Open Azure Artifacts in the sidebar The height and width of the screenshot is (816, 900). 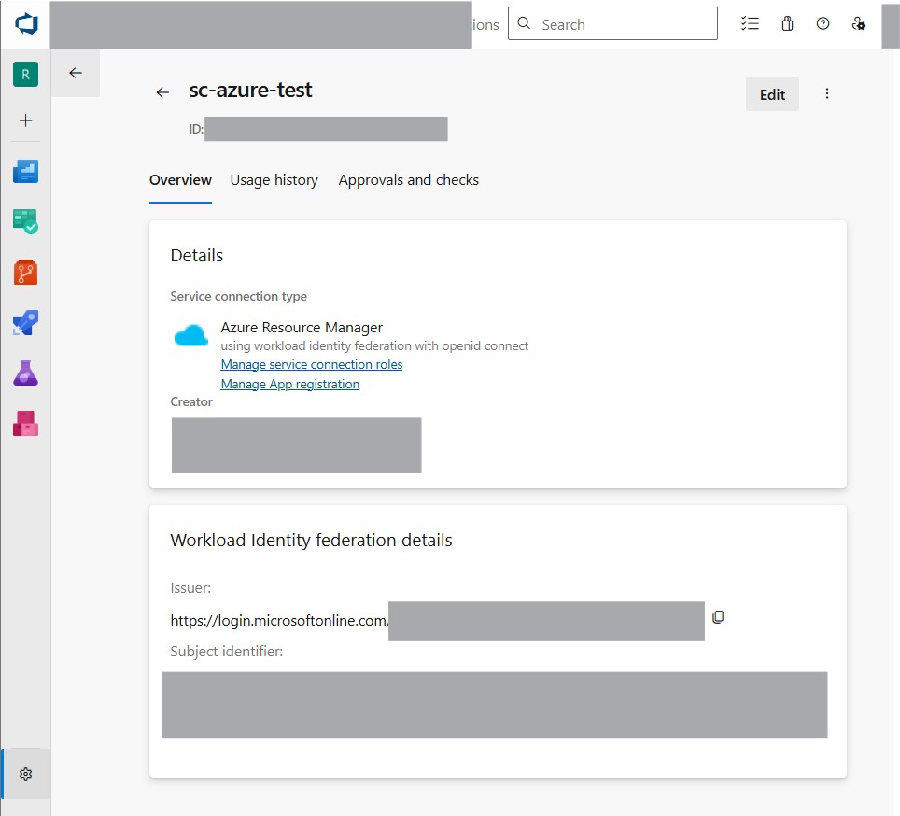point(26,424)
